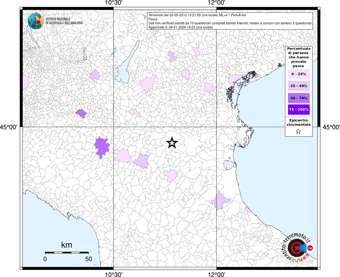Click the right 45°00' latitude label
Screen dimensions: 340x277
pyautogui.click(x=331, y=127)
